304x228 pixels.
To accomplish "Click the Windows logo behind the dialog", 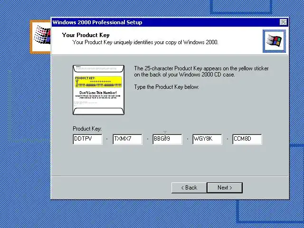I will [x=40, y=37].
